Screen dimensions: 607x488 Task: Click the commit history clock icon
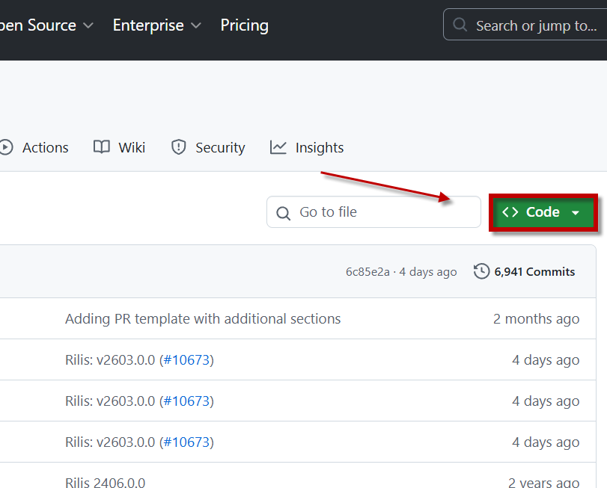coord(481,271)
